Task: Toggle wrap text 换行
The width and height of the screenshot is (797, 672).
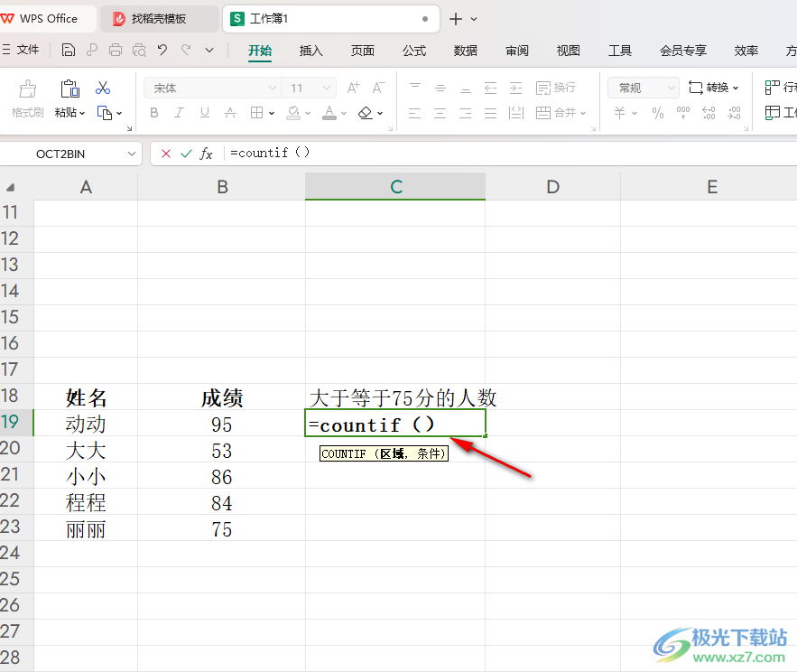Action: click(x=556, y=88)
